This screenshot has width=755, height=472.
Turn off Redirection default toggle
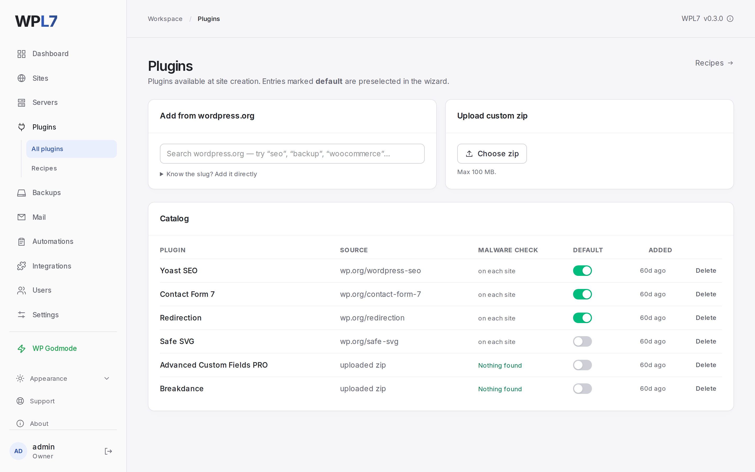(582, 318)
